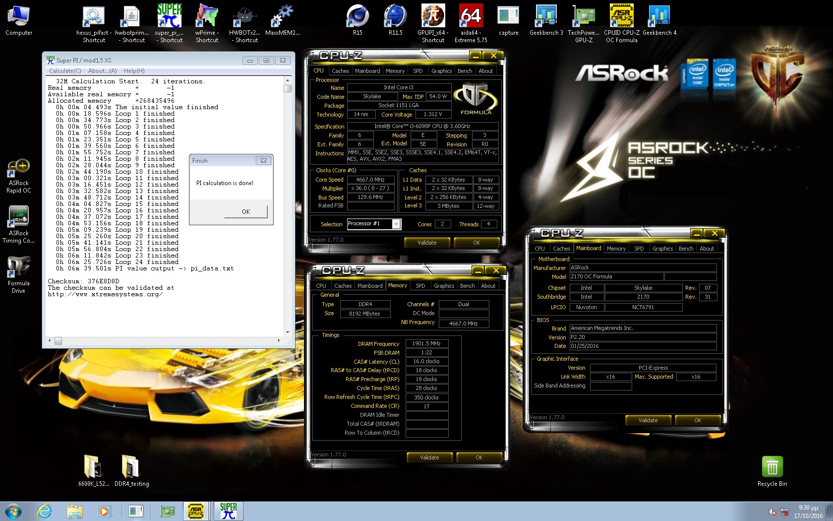Select Memory tab in the Mainboard CPU-Z window
This screenshot has width=833, height=521.
pyautogui.click(x=616, y=249)
